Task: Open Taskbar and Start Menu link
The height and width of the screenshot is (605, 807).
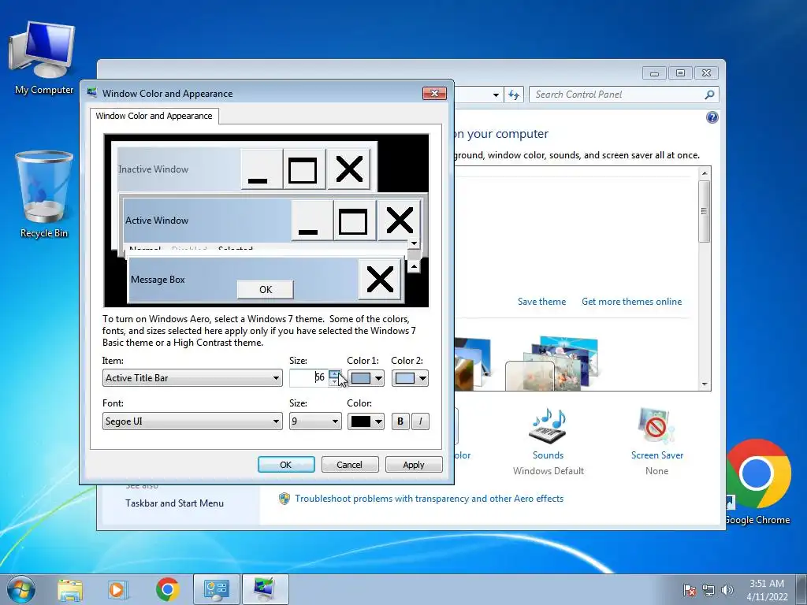Action: pyautogui.click(x=174, y=503)
